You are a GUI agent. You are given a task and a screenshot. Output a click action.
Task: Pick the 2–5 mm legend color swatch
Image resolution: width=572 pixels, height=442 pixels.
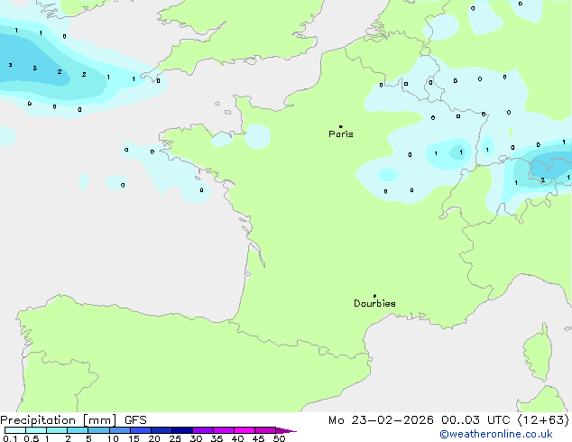78,430
